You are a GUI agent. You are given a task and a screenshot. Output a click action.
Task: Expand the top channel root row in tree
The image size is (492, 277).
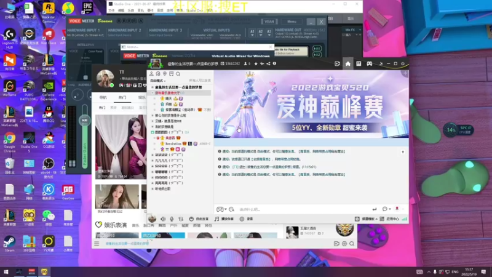(x=153, y=87)
